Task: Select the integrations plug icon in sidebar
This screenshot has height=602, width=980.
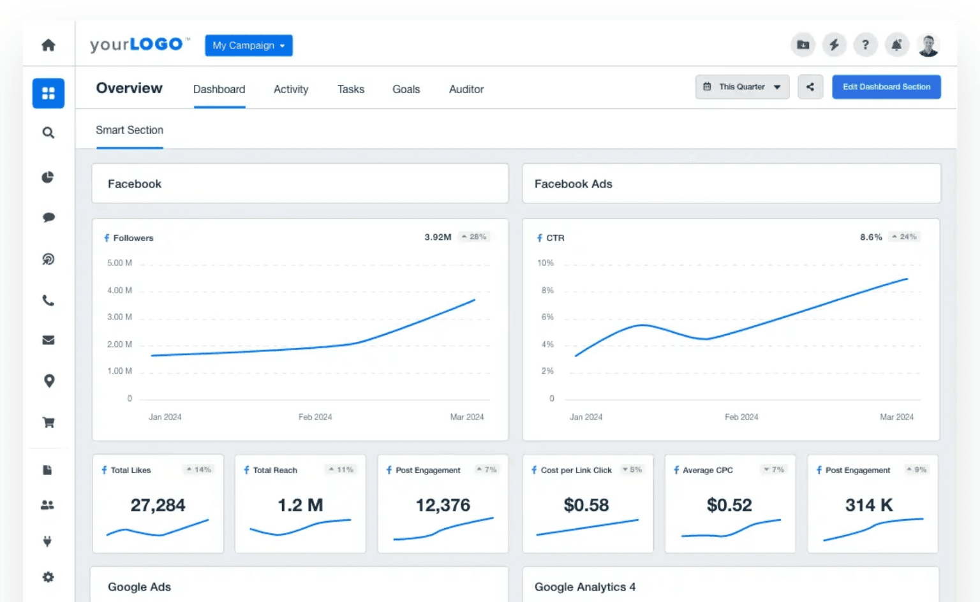Action: coord(47,541)
